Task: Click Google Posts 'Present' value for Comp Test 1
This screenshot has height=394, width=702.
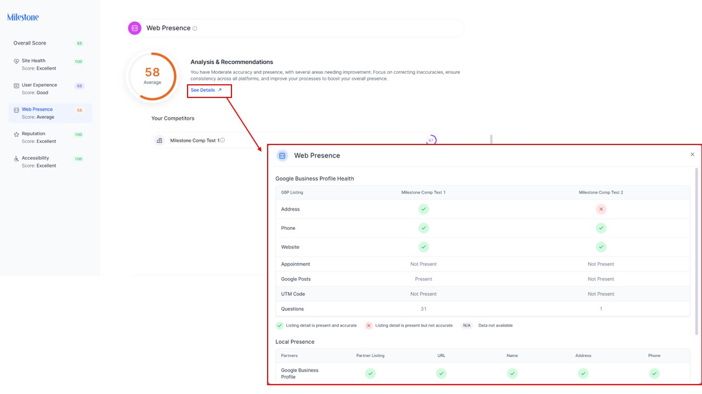Action: (423, 279)
